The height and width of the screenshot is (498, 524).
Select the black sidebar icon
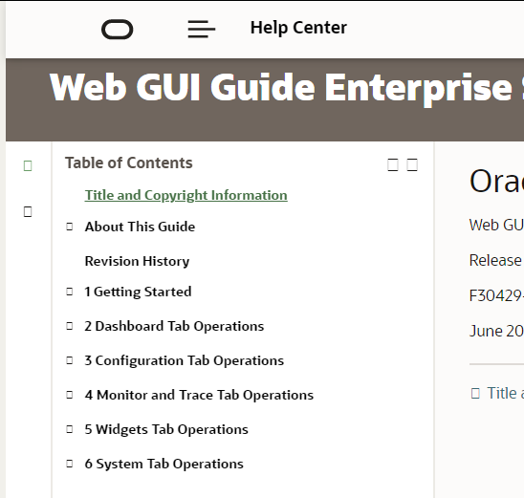[x=28, y=212]
